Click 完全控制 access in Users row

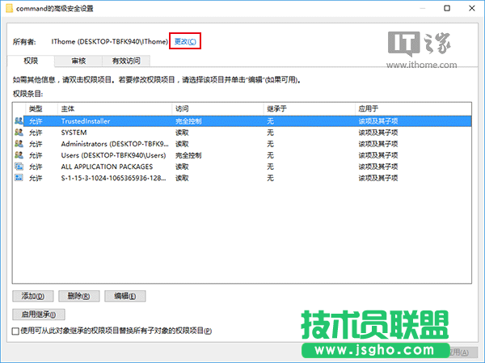(188, 155)
